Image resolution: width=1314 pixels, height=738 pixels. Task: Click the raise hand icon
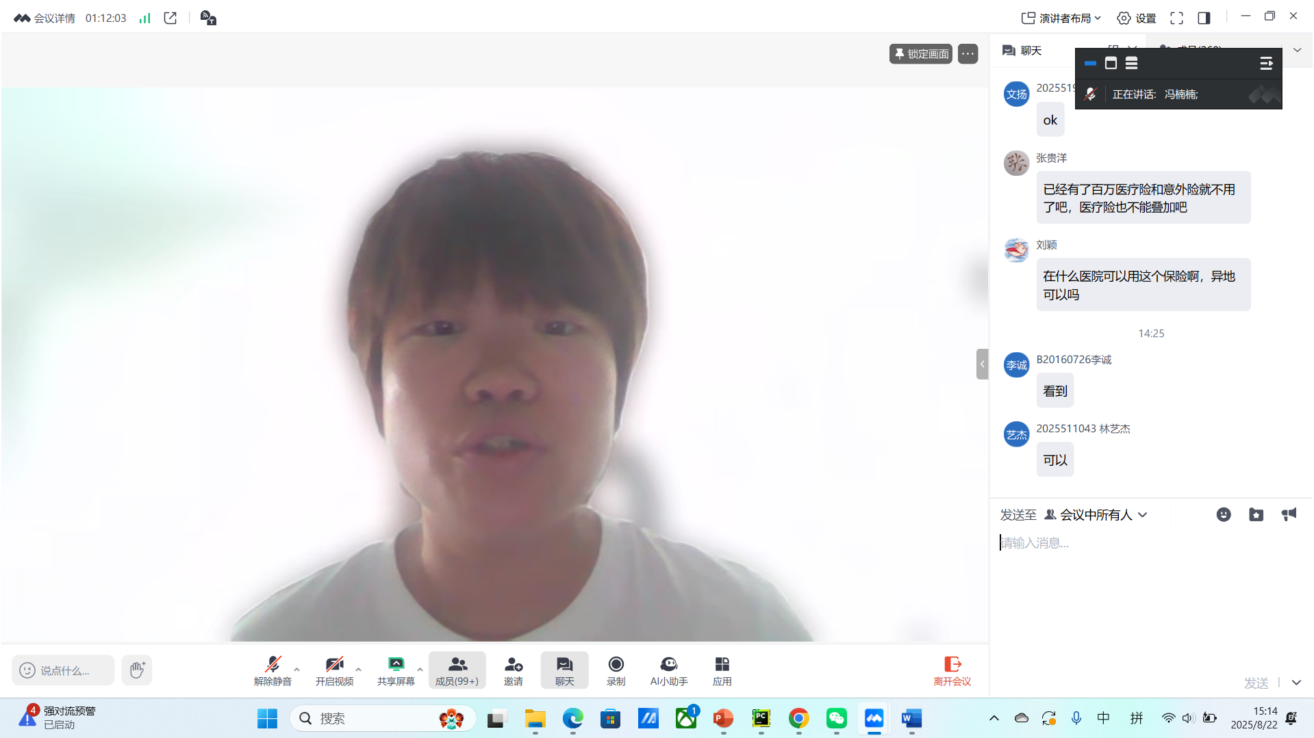point(137,670)
